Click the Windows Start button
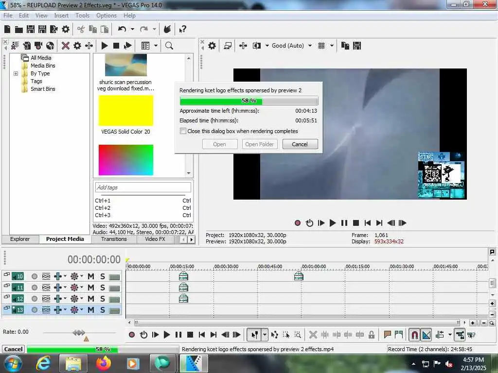The width and height of the screenshot is (498, 373). point(13,363)
